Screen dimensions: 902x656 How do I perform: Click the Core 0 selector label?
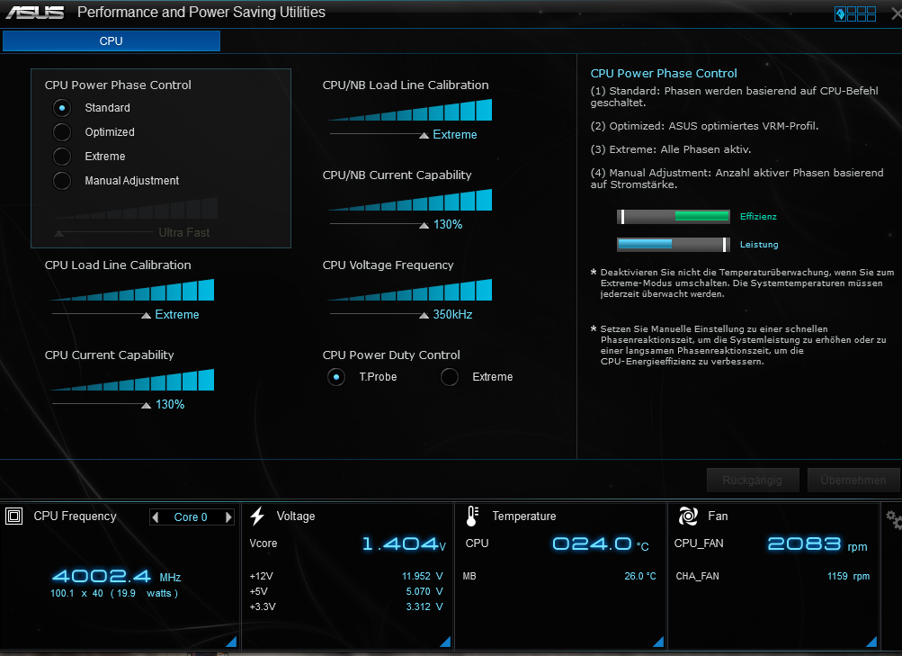click(191, 517)
